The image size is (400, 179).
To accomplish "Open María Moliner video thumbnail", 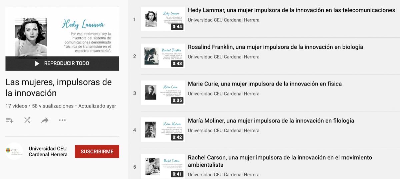I will (x=163, y=130).
